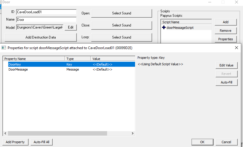This screenshot has width=243, height=147.
Task: Click the Auto-Fill All button
Action: coord(41,142)
